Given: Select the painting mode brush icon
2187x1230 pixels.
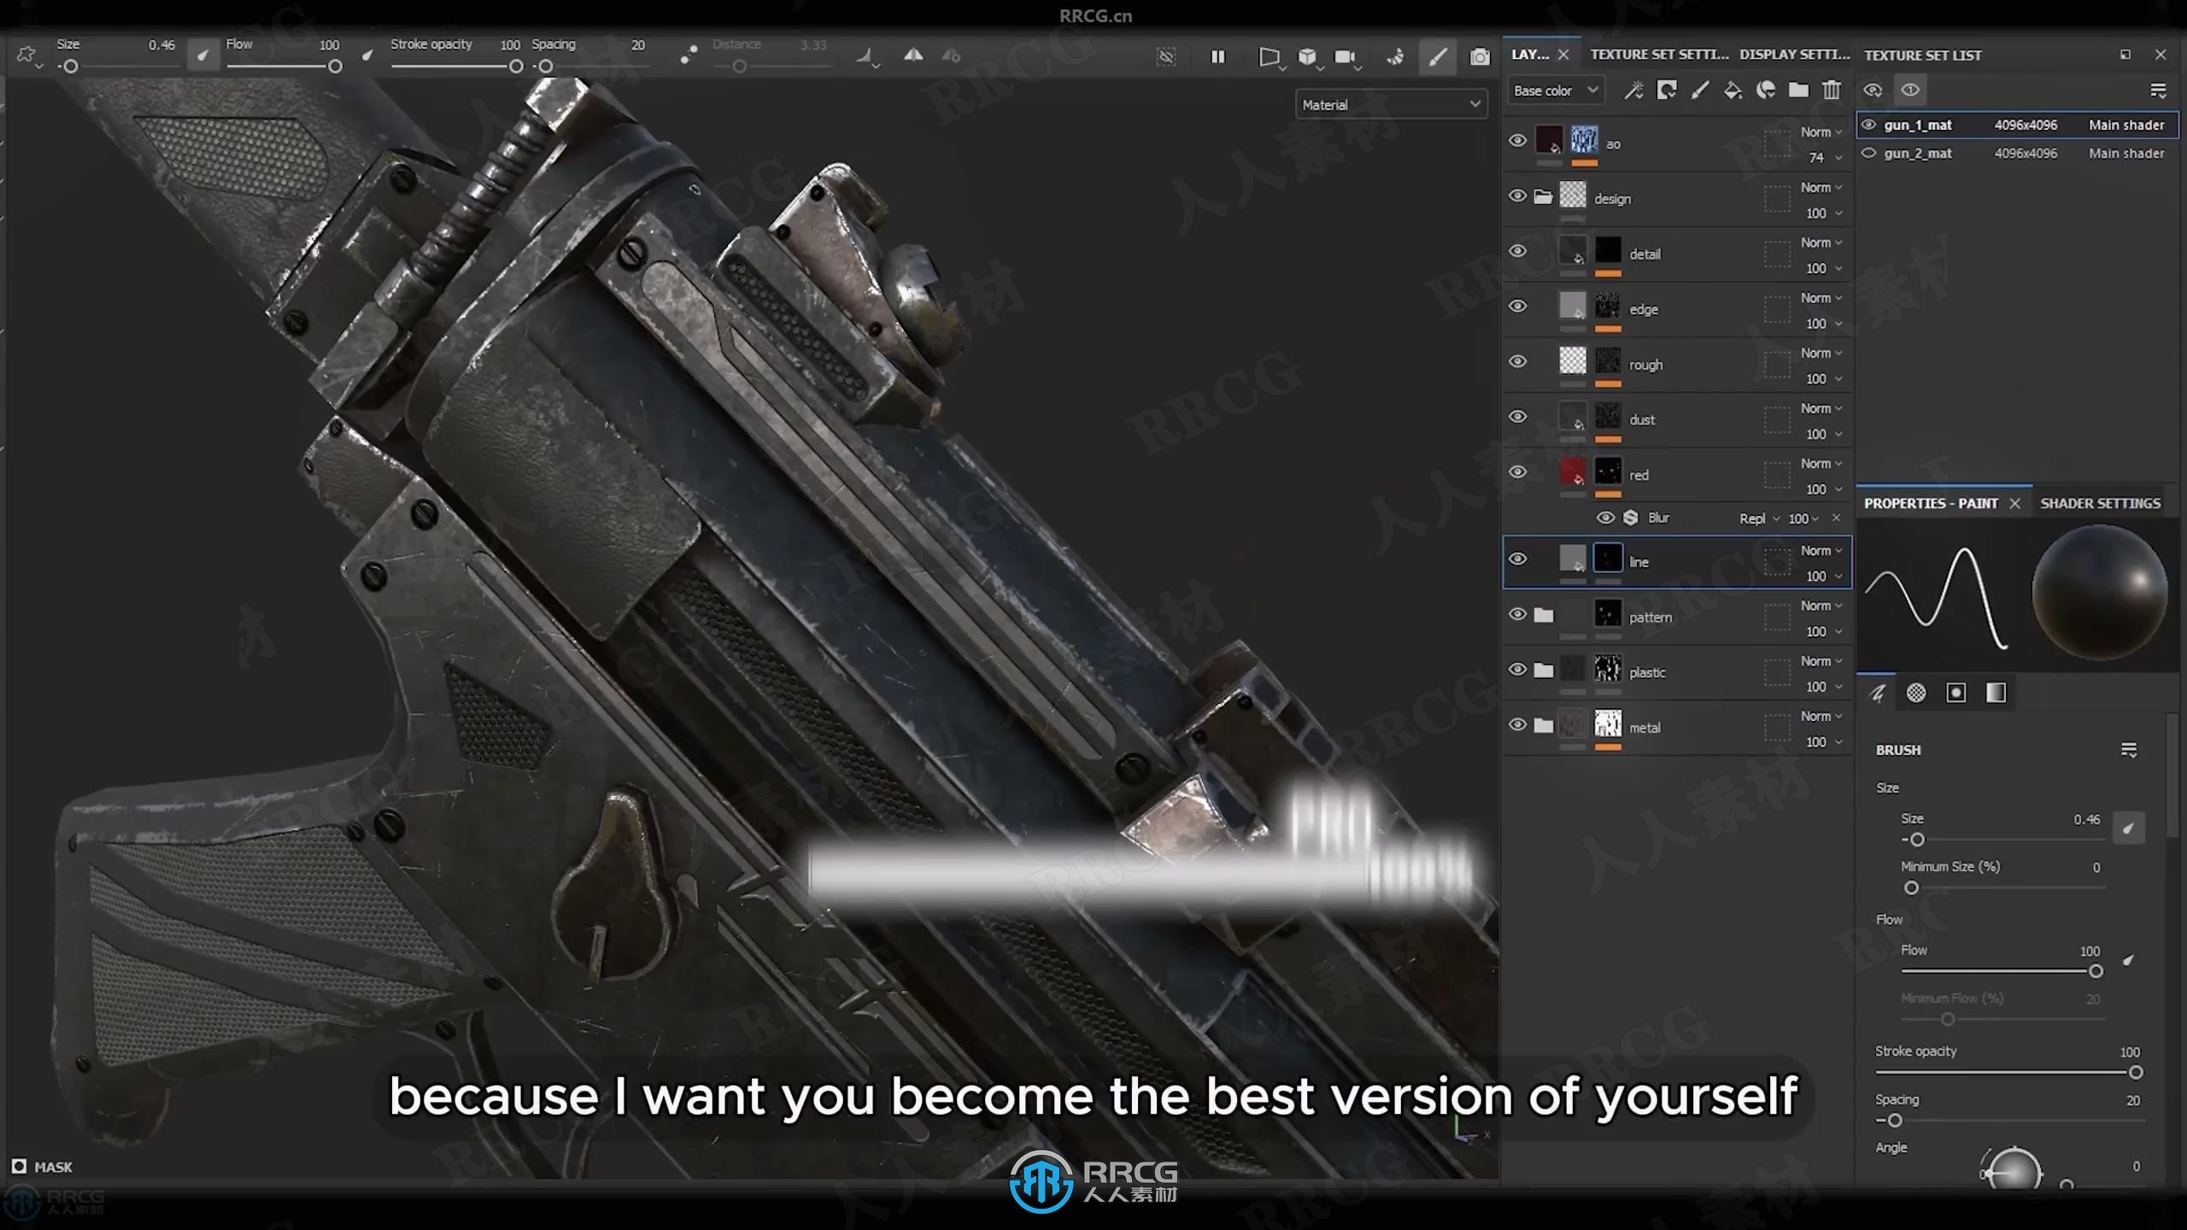Looking at the screenshot, I should [x=1438, y=56].
